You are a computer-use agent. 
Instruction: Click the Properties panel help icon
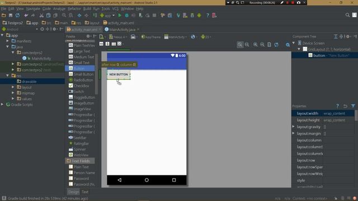pyautogui.click(x=337, y=106)
